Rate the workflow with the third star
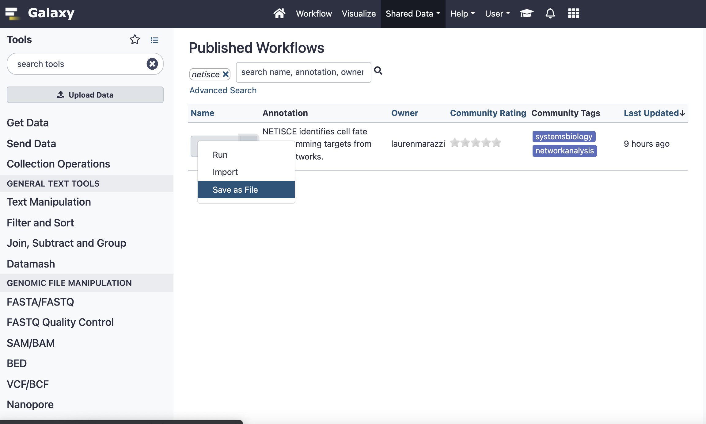This screenshot has height=424, width=706. click(476, 143)
